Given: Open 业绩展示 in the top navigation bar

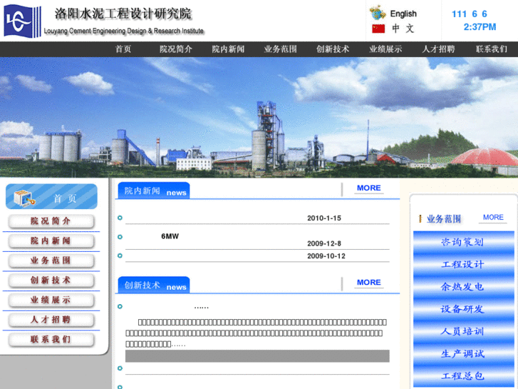Looking at the screenshot, I should point(385,49).
